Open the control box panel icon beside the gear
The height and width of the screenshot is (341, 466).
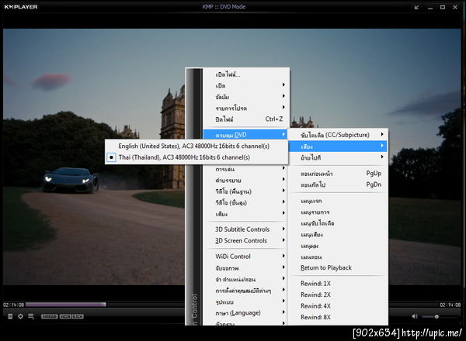[10, 316]
